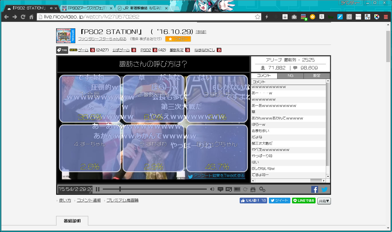Open the browser home button

[x=31, y=17]
